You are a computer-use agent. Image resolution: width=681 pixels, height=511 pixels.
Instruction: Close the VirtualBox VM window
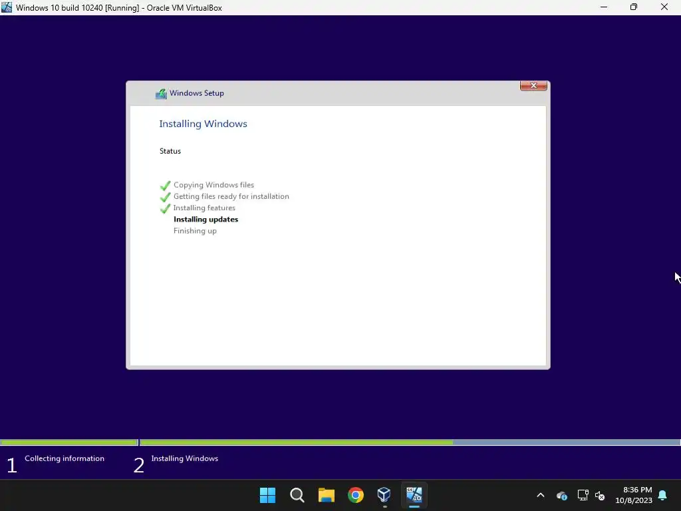(x=664, y=7)
